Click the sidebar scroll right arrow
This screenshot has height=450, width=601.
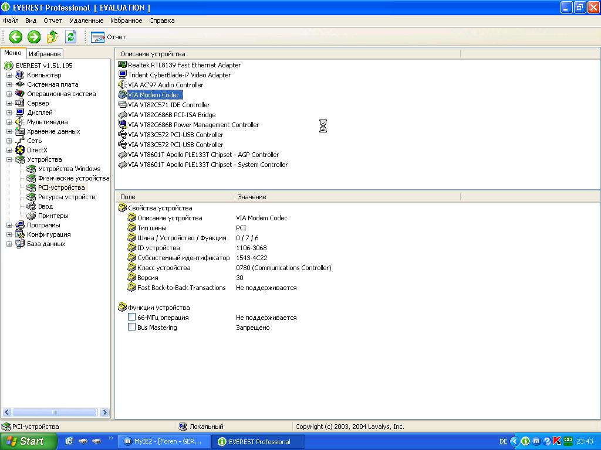pos(104,412)
